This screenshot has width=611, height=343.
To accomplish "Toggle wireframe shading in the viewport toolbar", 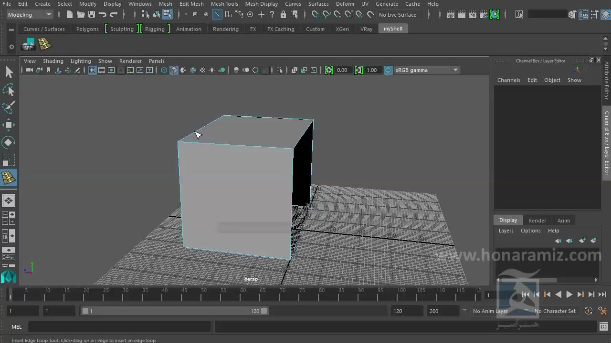I will [x=164, y=70].
